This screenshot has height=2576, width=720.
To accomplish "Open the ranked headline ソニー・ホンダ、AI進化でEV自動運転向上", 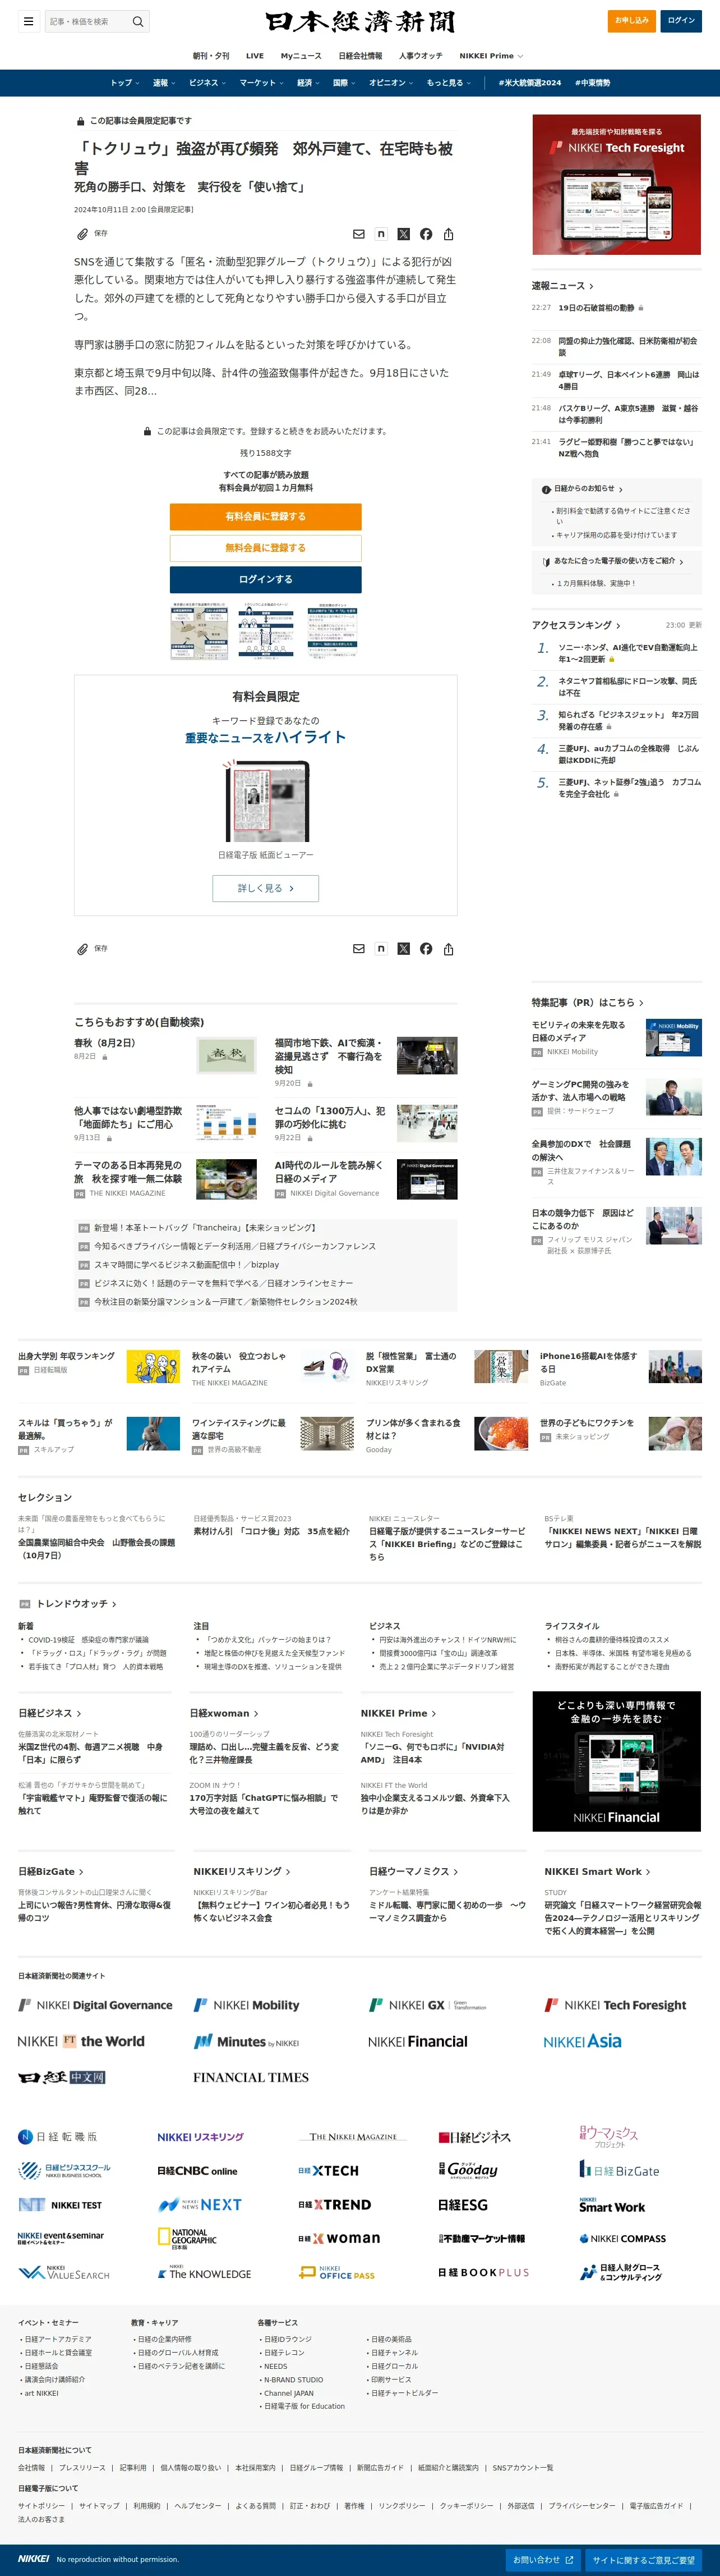I will [628, 653].
